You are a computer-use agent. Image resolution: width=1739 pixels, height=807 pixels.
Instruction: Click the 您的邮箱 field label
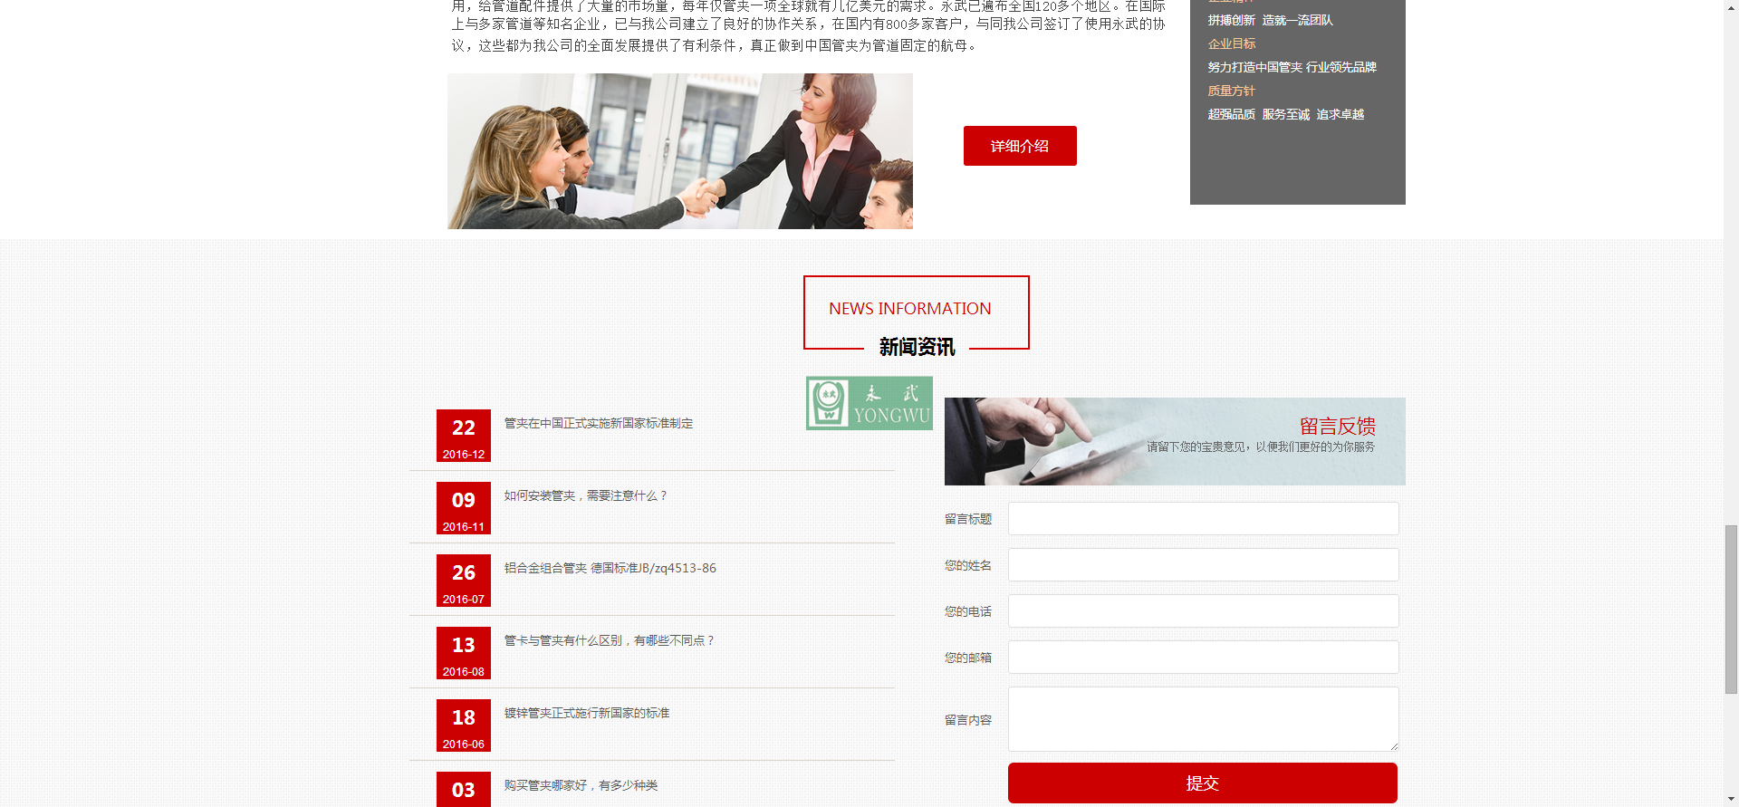tap(968, 658)
